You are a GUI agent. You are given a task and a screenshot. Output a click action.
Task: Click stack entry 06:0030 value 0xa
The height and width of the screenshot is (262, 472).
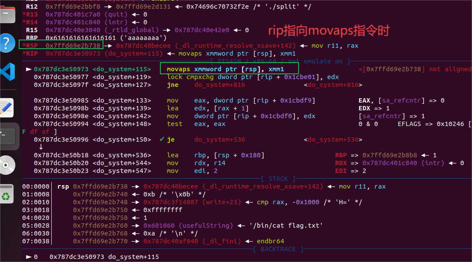[149, 233]
